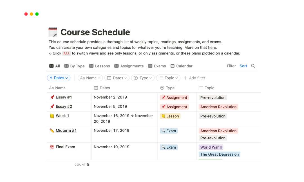This screenshot has height=182, width=304.
Task: Open the blue Dates sort dropdown
Action: click(59, 78)
